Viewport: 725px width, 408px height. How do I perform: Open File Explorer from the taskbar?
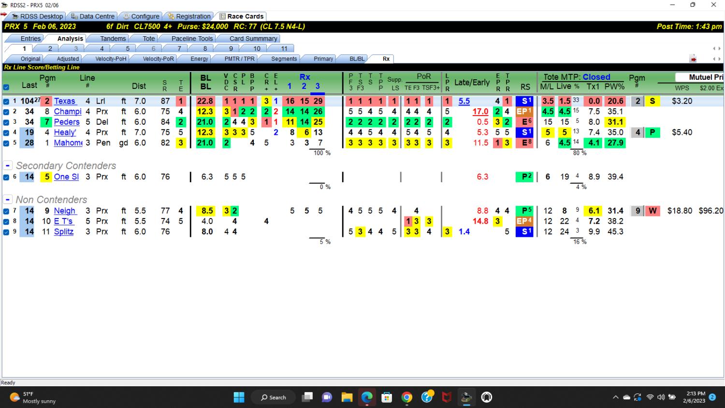point(347,397)
